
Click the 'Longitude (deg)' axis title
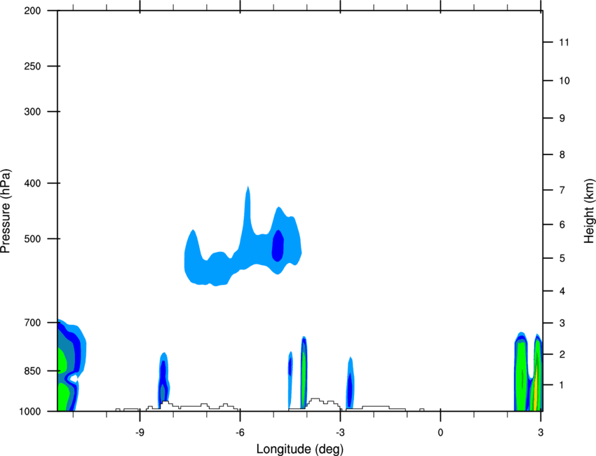click(x=300, y=449)
